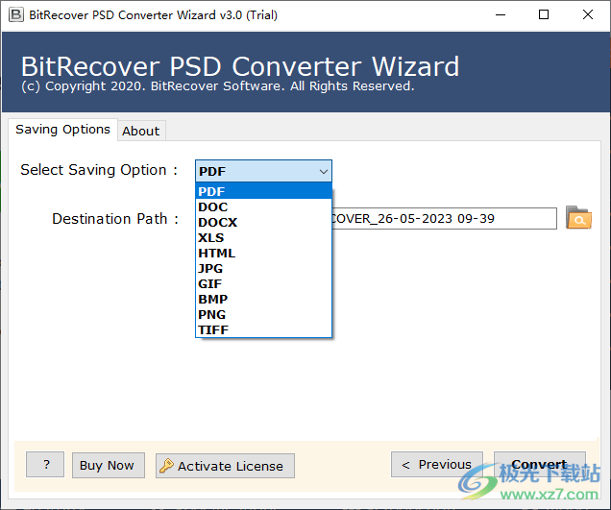Maximize the PSD Converter Wizard window
Screen dimensions: 611x510
544,14
